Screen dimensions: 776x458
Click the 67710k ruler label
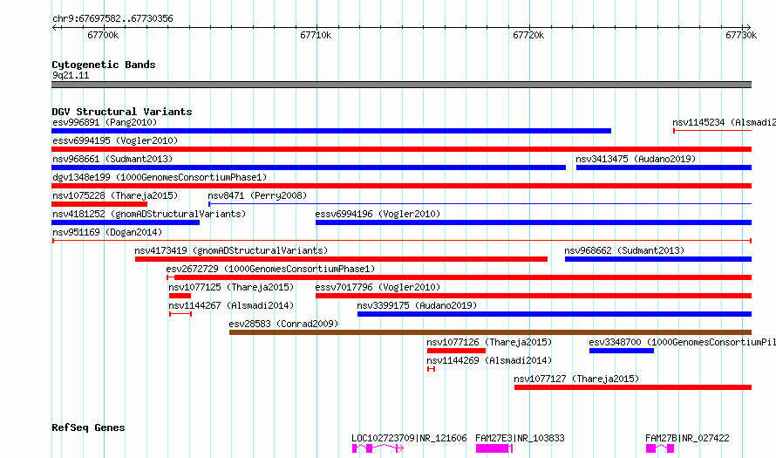[x=316, y=35]
